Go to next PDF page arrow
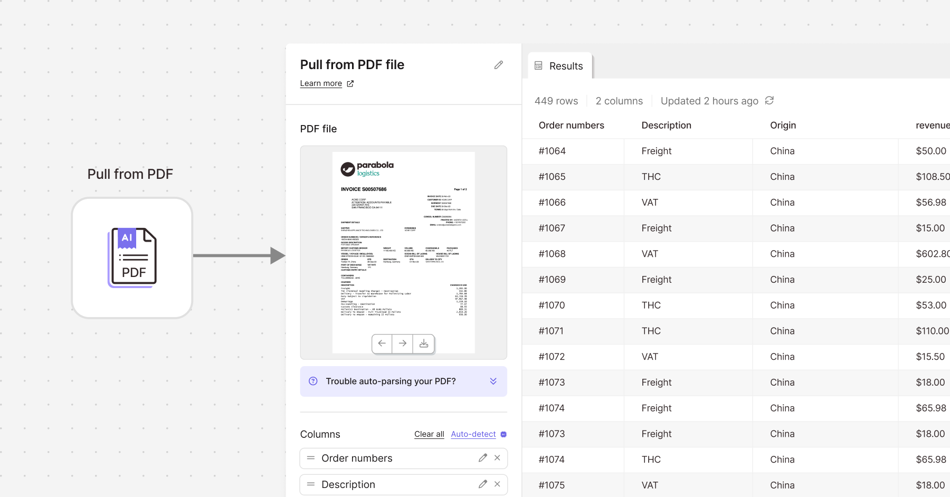Image resolution: width=950 pixels, height=497 pixels. click(403, 343)
